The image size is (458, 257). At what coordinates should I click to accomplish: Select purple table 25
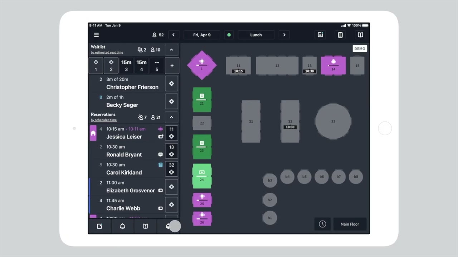(x=202, y=200)
